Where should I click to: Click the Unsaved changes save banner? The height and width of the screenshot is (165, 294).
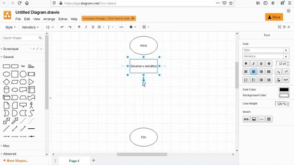coord(108,18)
